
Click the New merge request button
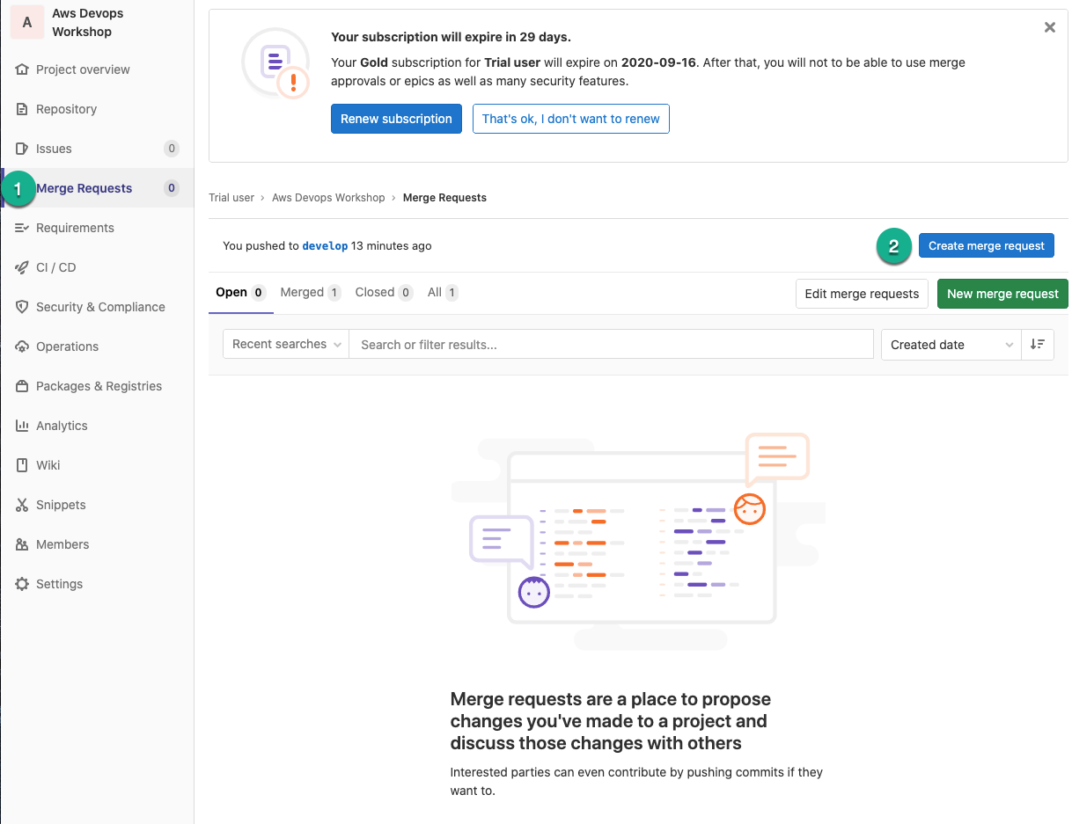click(x=1002, y=294)
